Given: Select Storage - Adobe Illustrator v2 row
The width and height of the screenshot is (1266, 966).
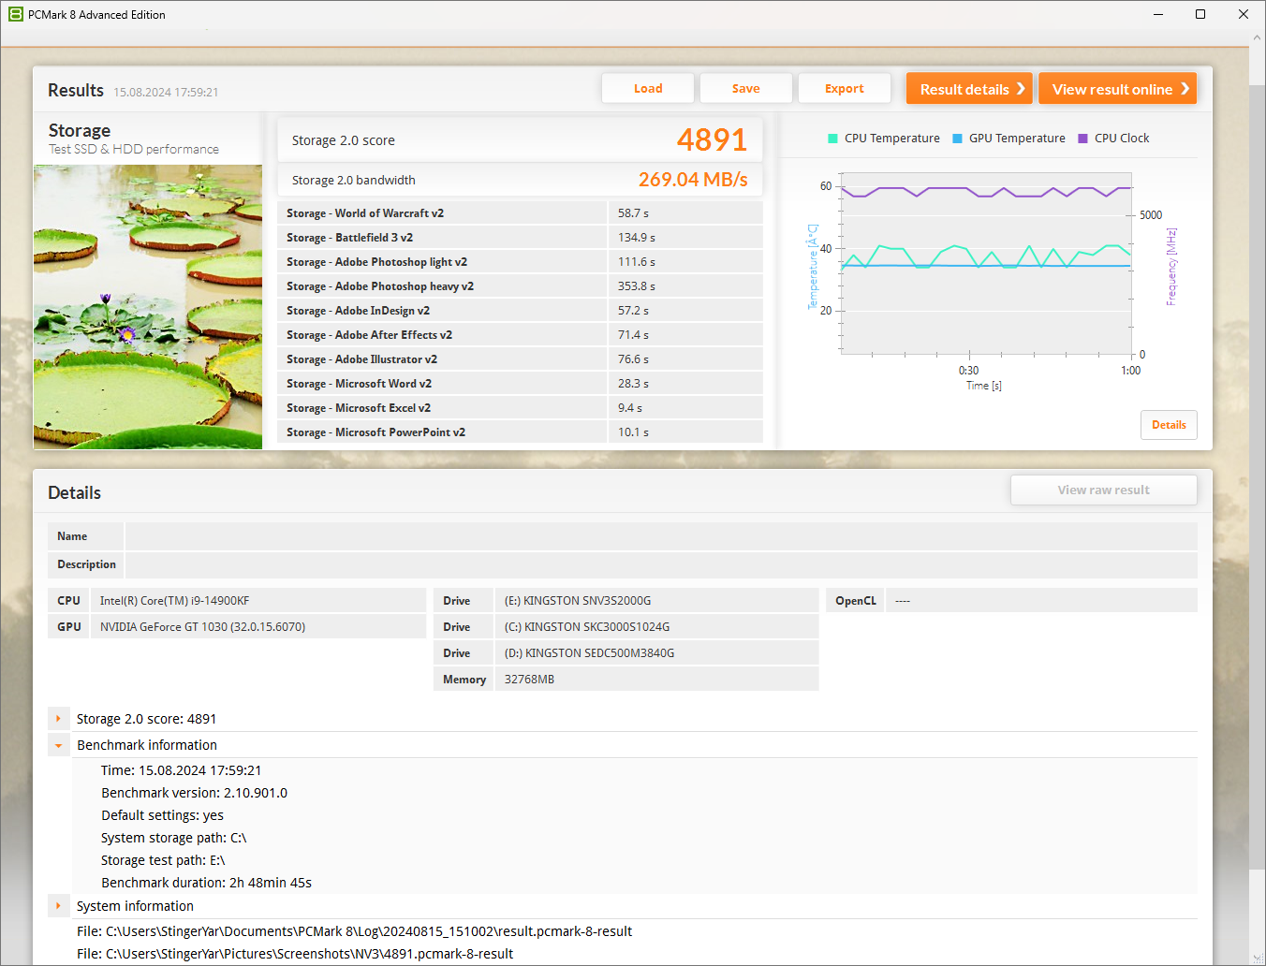Looking at the screenshot, I should [x=520, y=359].
